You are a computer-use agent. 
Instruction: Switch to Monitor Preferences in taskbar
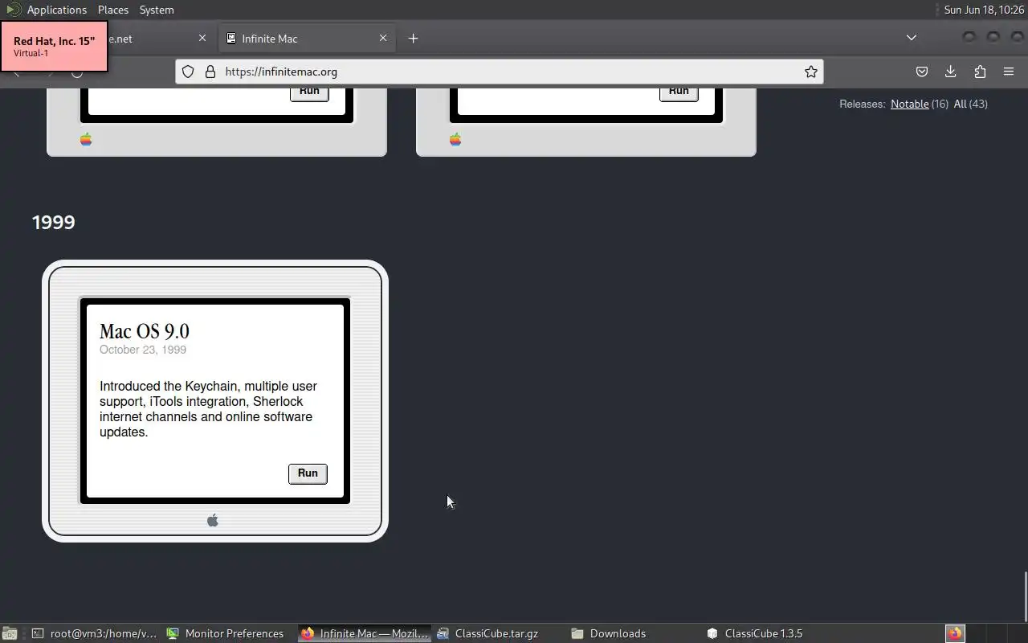(226, 633)
